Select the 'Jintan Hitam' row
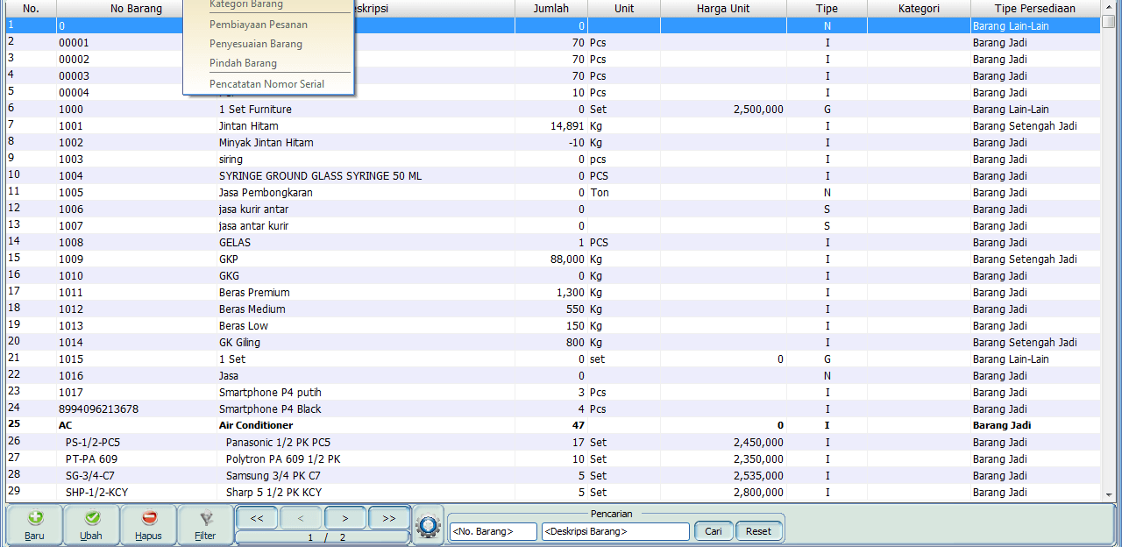 553,126
